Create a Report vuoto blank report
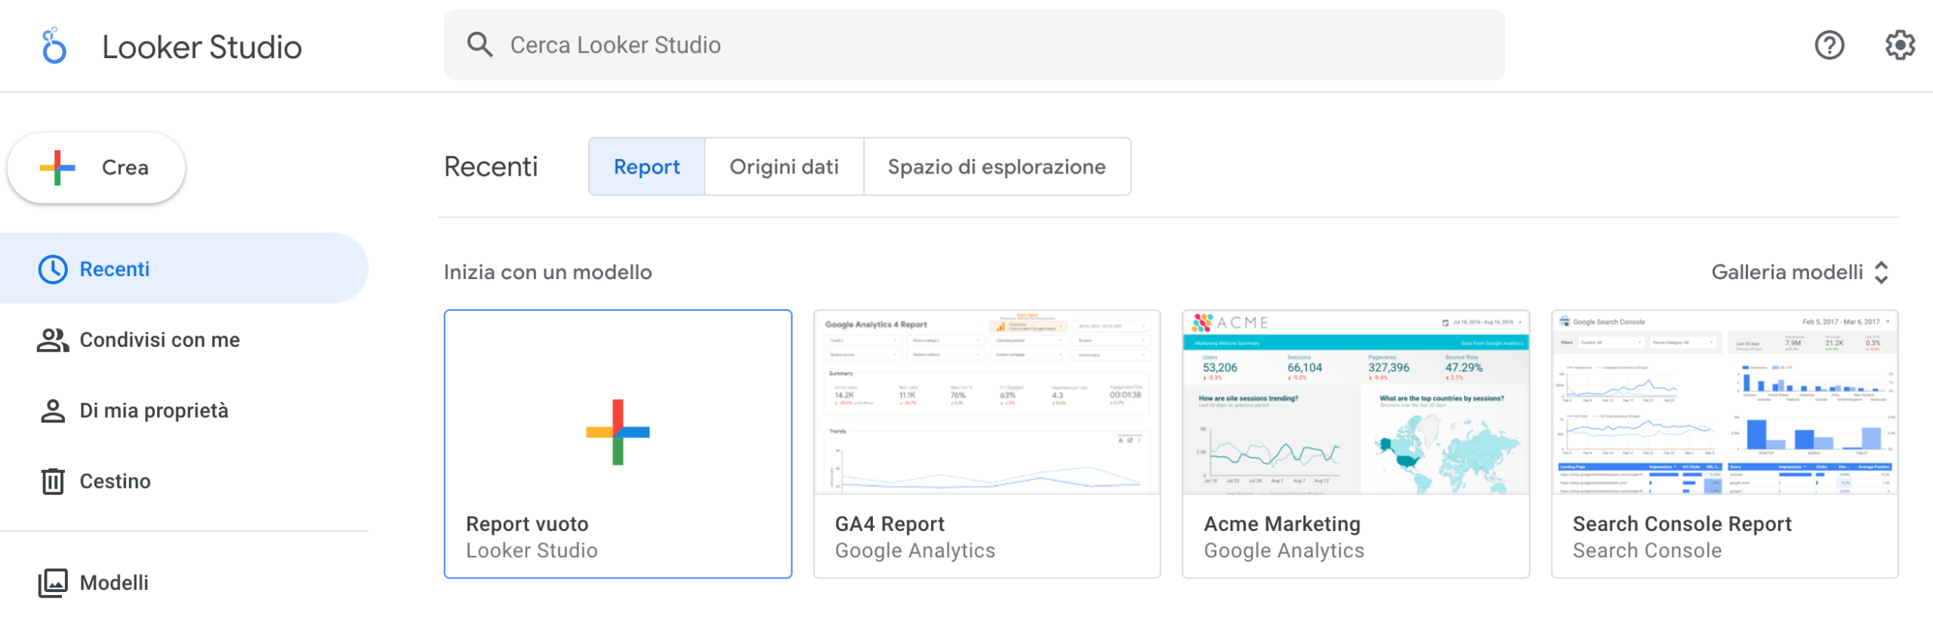 618,443
